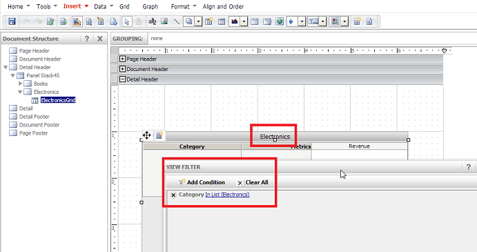Expand the Document Header section band

[x=122, y=69]
